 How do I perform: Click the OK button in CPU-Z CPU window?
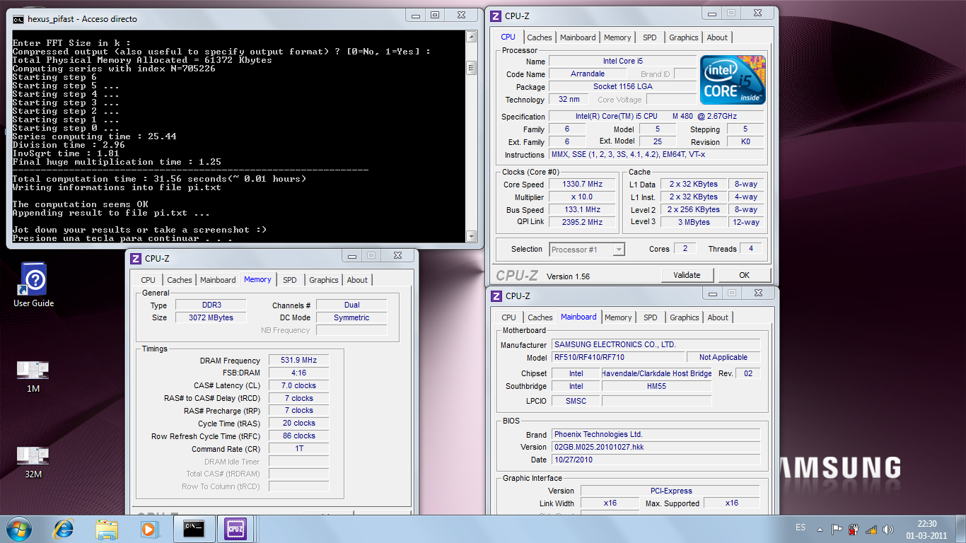pyautogui.click(x=744, y=275)
